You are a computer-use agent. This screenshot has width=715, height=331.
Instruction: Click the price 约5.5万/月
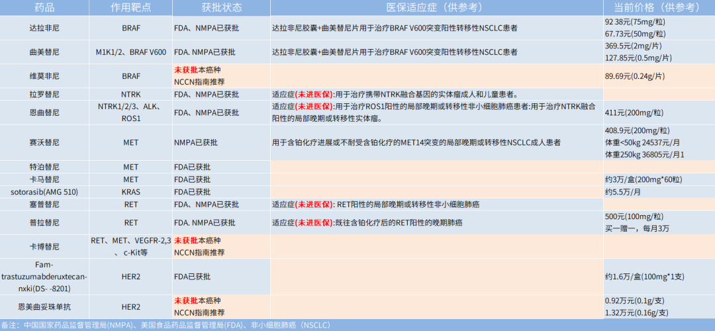(x=622, y=192)
